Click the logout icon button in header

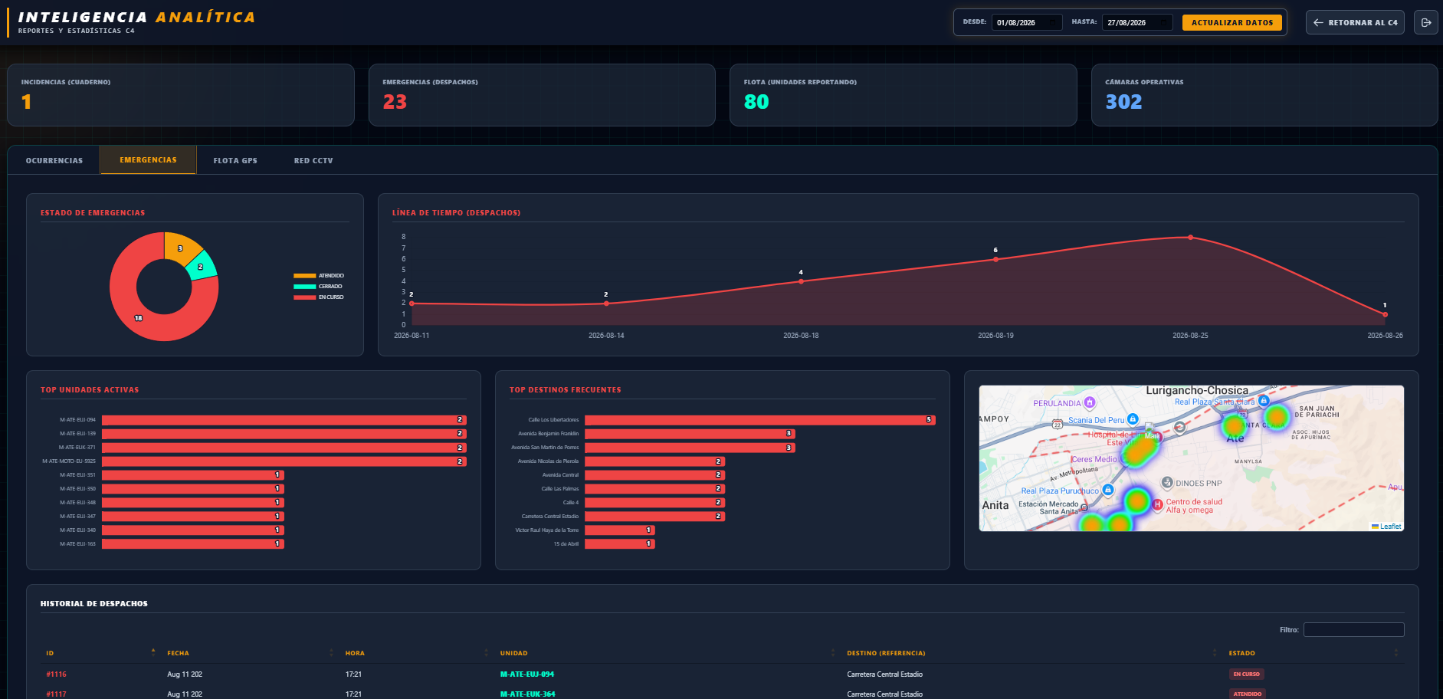[x=1425, y=22]
